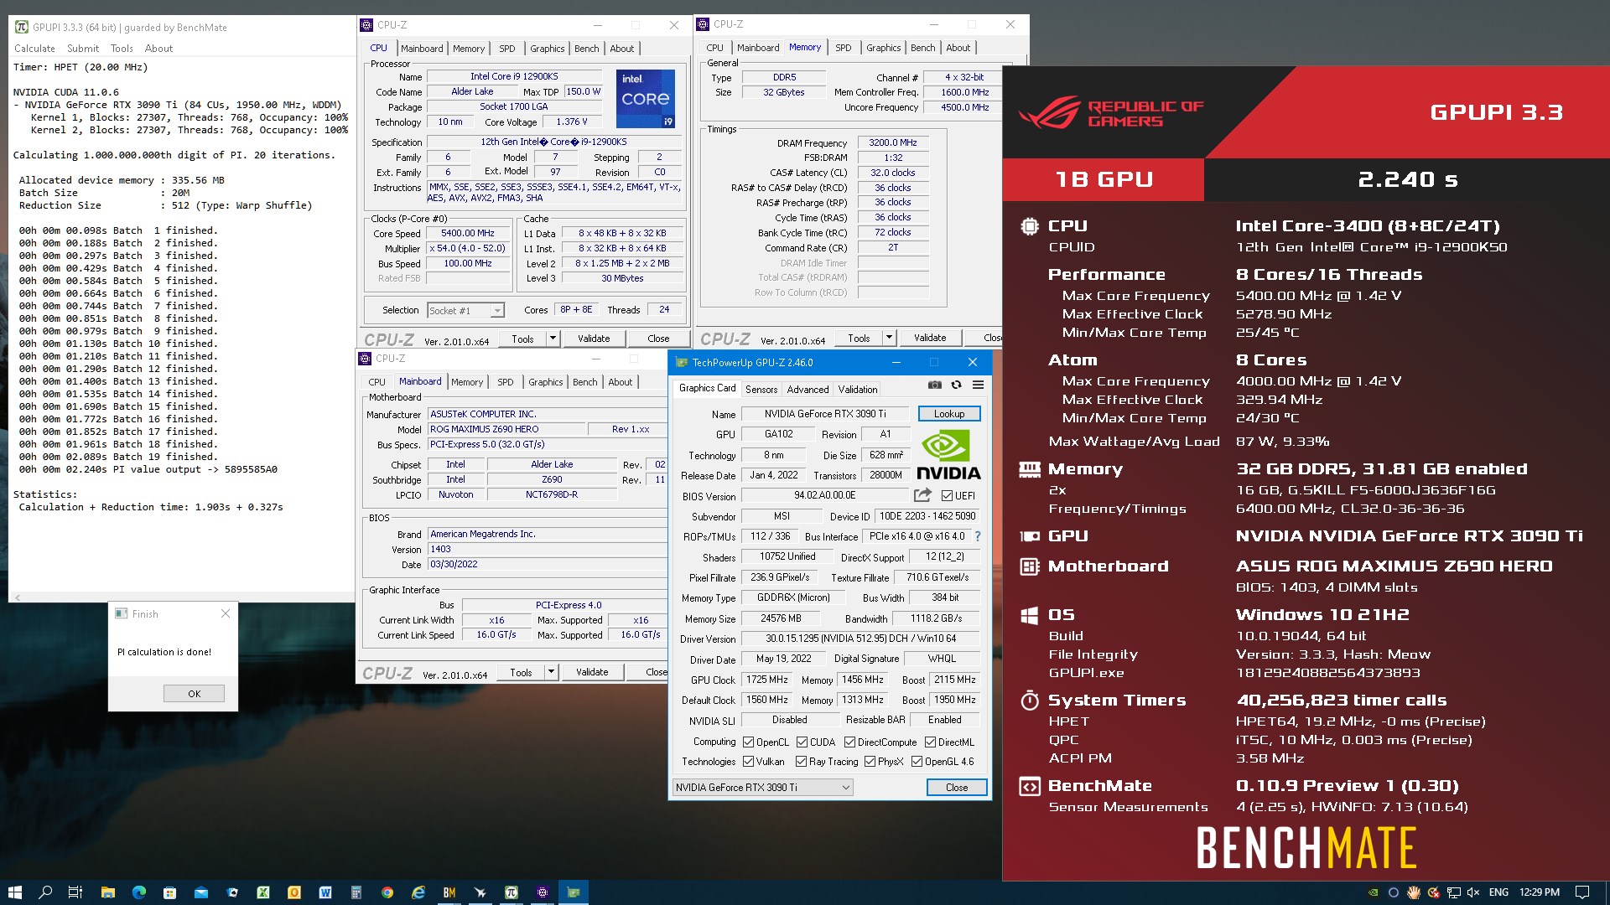Click Validate in CPU-Z Mainboard window
Viewport: 1610px width, 905px height.
coord(592,672)
